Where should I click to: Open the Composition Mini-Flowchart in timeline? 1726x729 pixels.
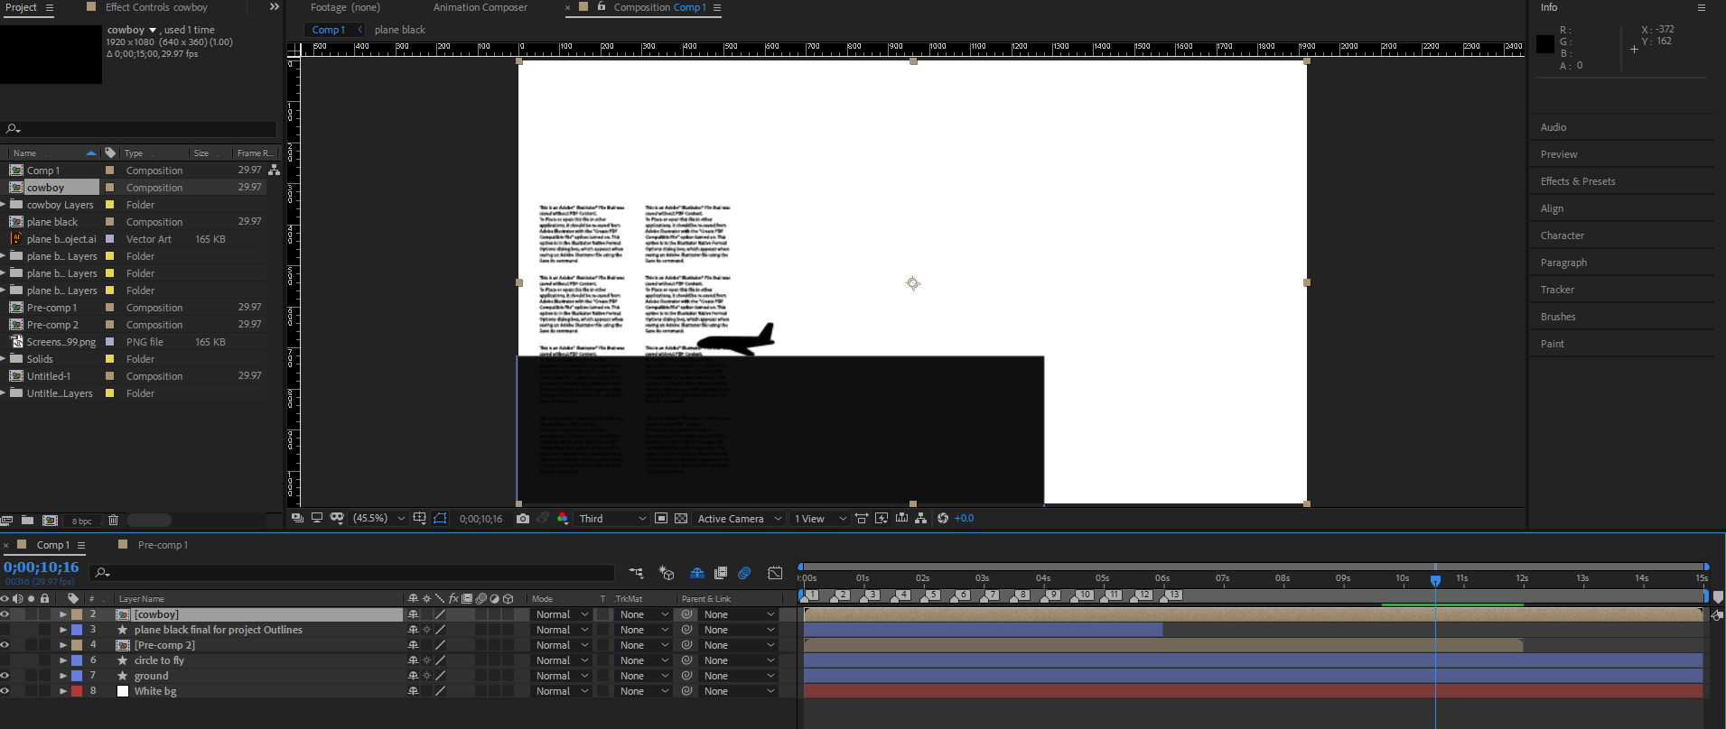coord(636,572)
